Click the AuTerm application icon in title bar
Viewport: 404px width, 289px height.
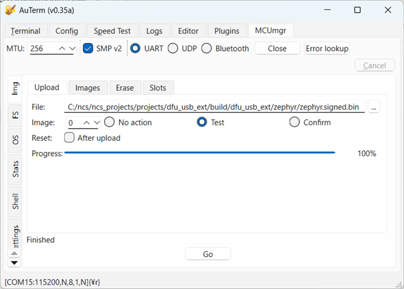pyautogui.click(x=10, y=10)
